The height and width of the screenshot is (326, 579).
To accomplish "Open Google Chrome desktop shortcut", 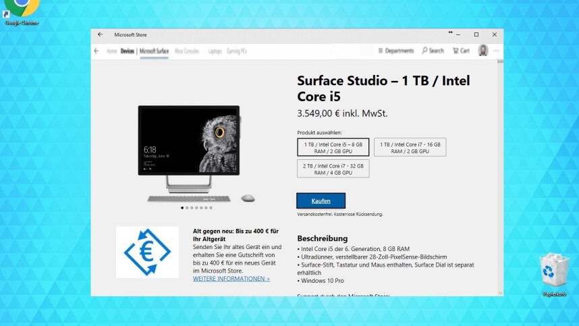I will [x=22, y=13].
